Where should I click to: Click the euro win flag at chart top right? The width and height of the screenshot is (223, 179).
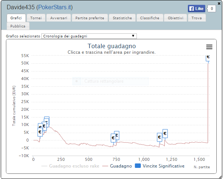[208, 58]
